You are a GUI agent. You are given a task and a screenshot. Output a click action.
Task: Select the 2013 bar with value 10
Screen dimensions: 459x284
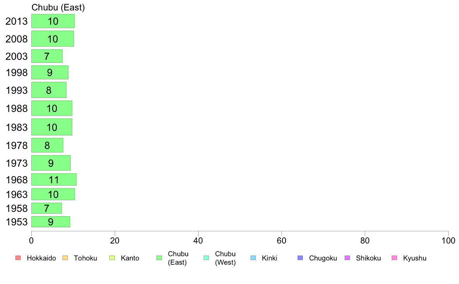point(53,21)
